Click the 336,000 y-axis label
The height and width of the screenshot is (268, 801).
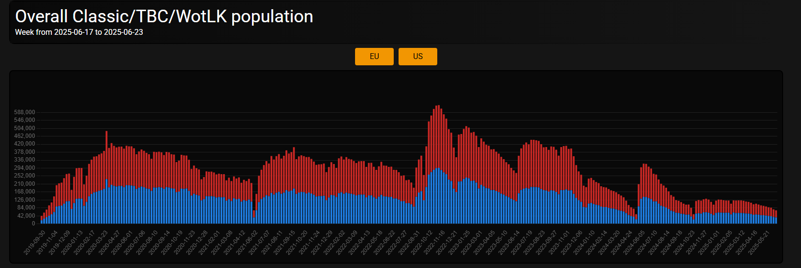point(24,160)
